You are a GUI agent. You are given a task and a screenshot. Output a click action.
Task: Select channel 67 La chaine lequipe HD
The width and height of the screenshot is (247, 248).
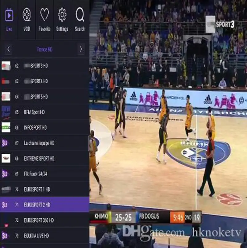[x=44, y=143]
